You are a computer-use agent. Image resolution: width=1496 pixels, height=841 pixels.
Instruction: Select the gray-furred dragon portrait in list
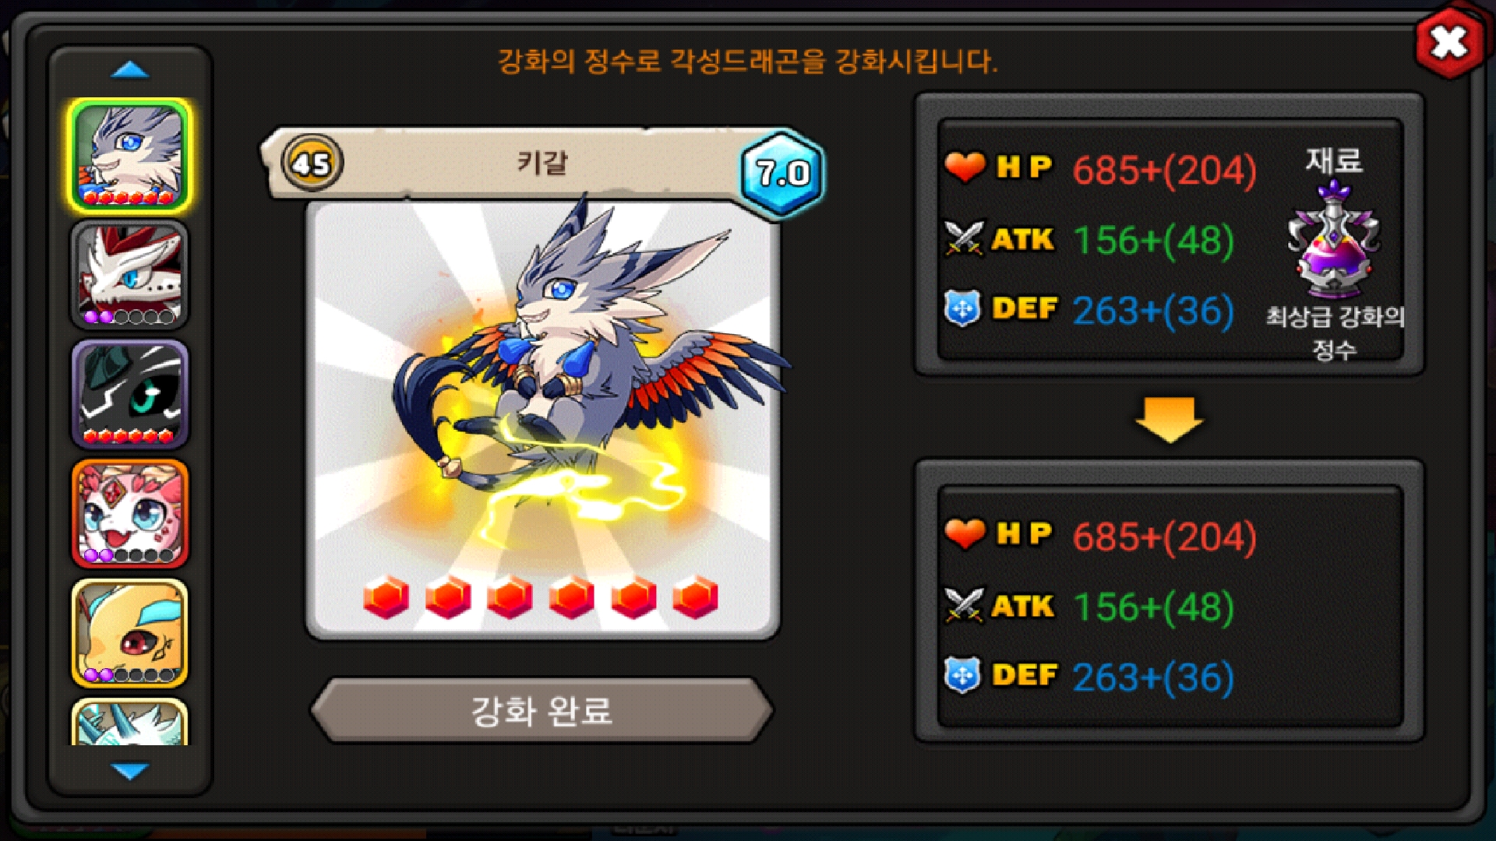click(130, 156)
